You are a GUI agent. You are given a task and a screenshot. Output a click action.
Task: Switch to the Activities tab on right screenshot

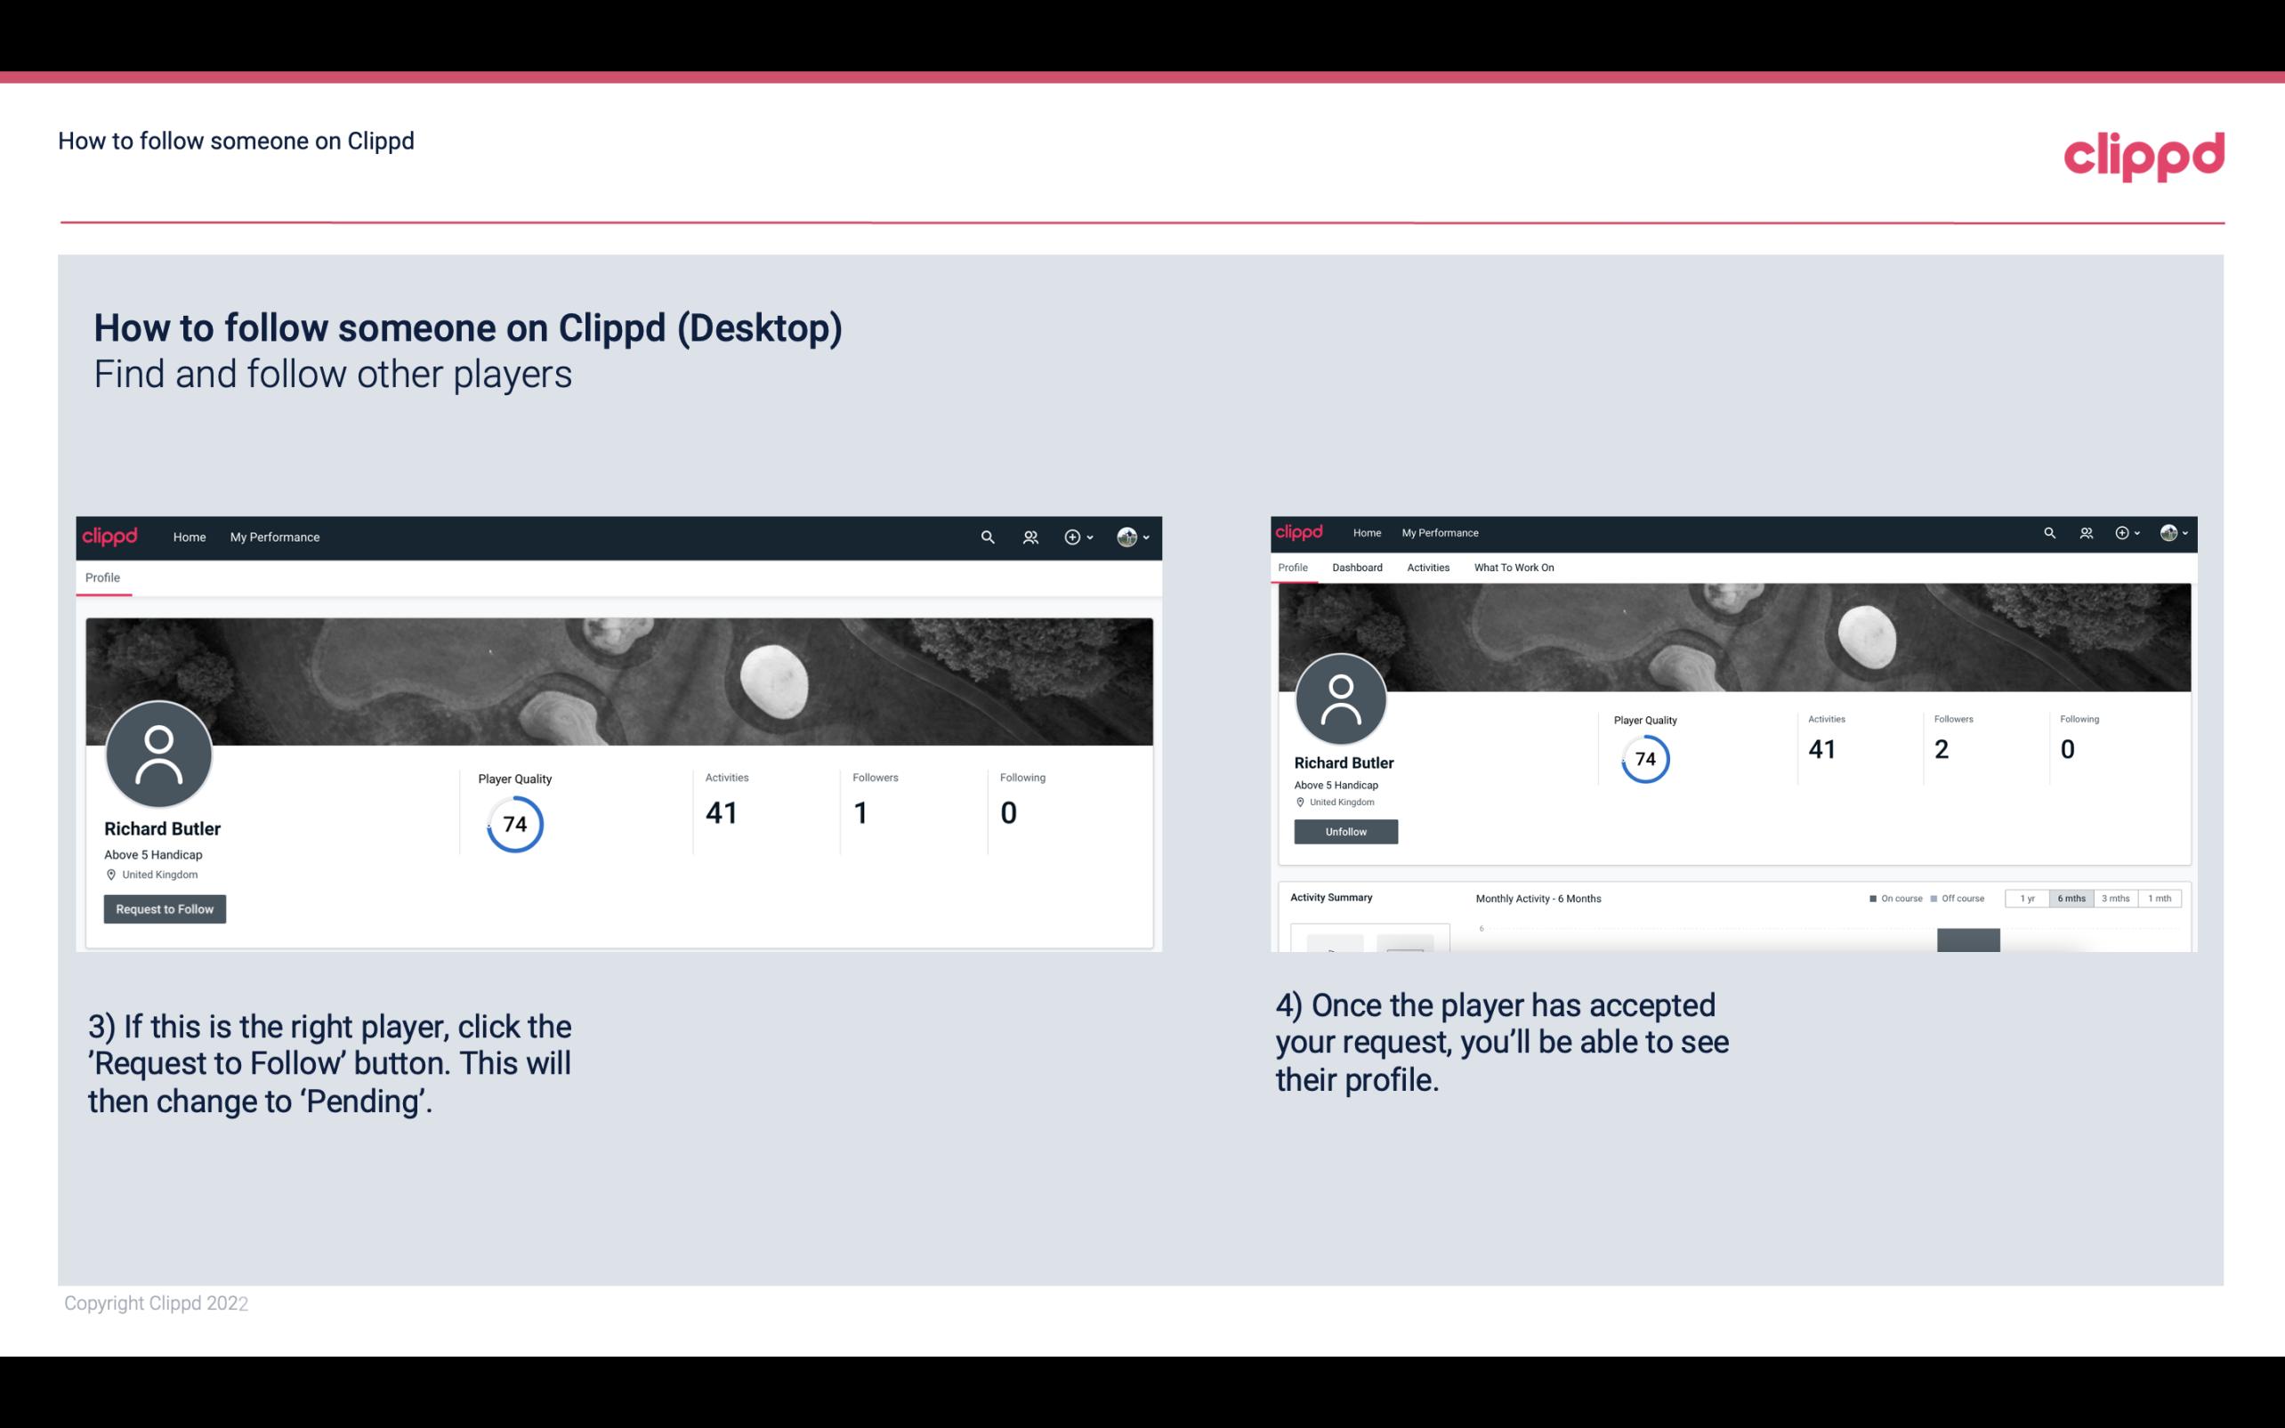pyautogui.click(x=1425, y=568)
